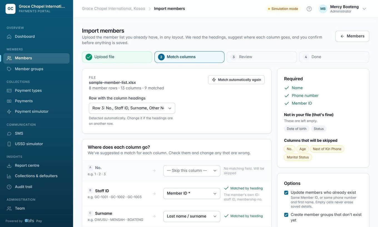Click the Marital Status skipped chip
This screenshot has height=227, width=378.
pos(298,157)
